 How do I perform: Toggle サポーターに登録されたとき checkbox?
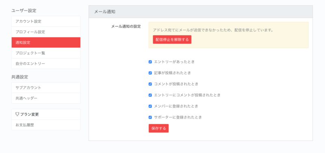tap(150, 117)
